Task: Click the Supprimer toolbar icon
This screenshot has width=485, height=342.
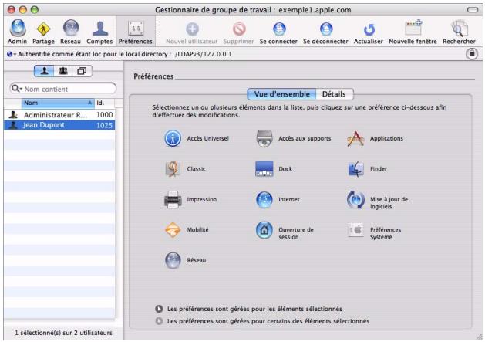Action: click(x=238, y=32)
